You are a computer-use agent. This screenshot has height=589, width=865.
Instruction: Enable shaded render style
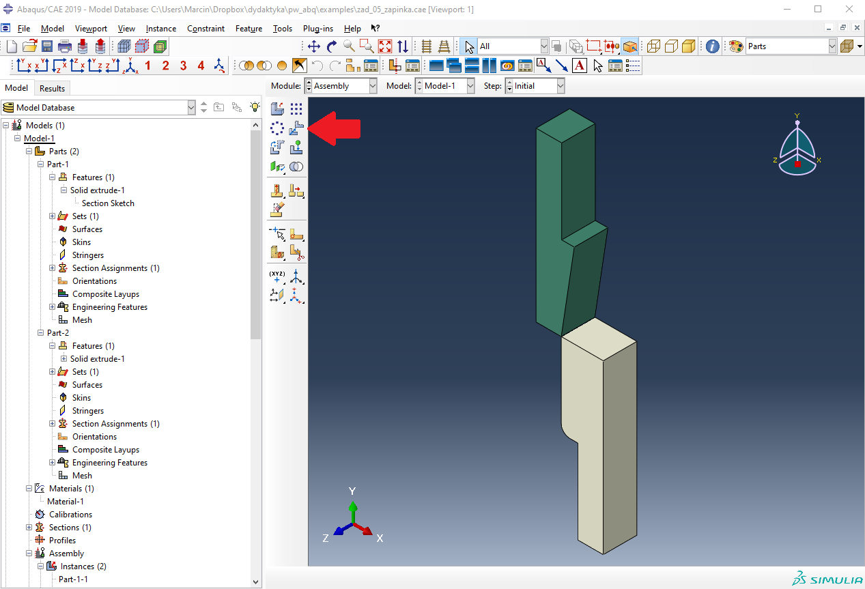[x=689, y=46]
